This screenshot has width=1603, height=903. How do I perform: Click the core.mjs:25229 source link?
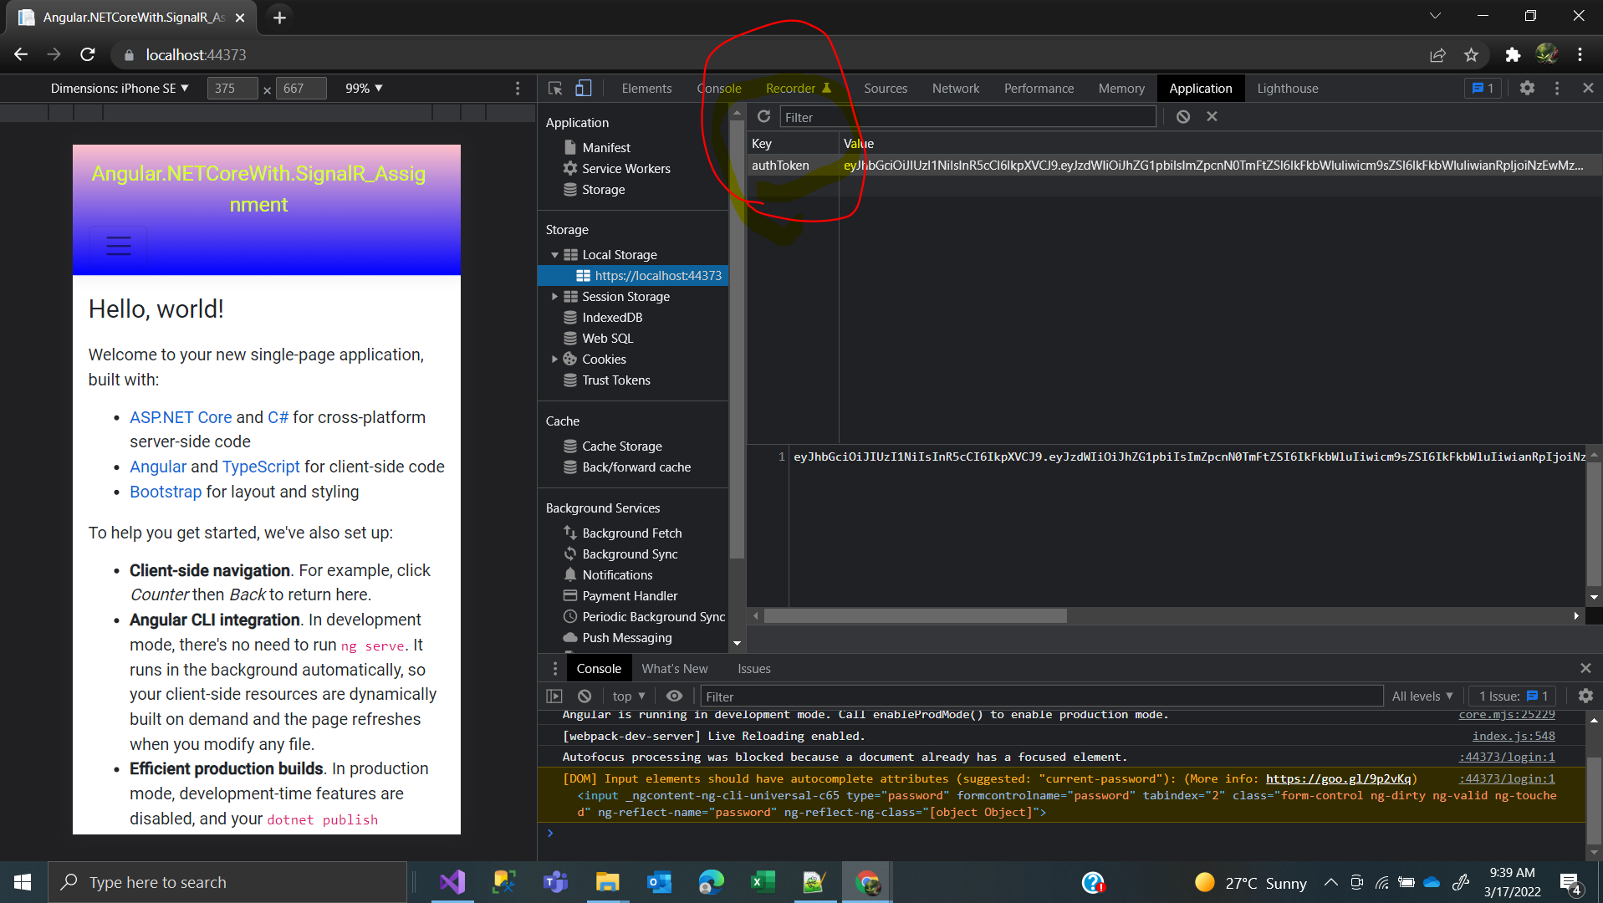click(1507, 714)
